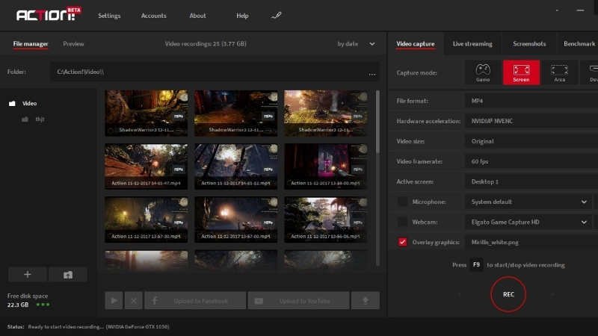The height and width of the screenshot is (336, 598).
Task: Open the Screenshots tab
Action: [529, 44]
